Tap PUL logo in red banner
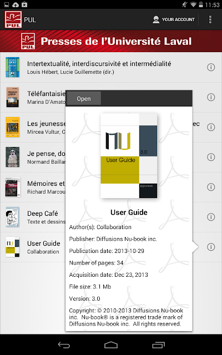Screen dimensions: 222x355 [28, 41]
